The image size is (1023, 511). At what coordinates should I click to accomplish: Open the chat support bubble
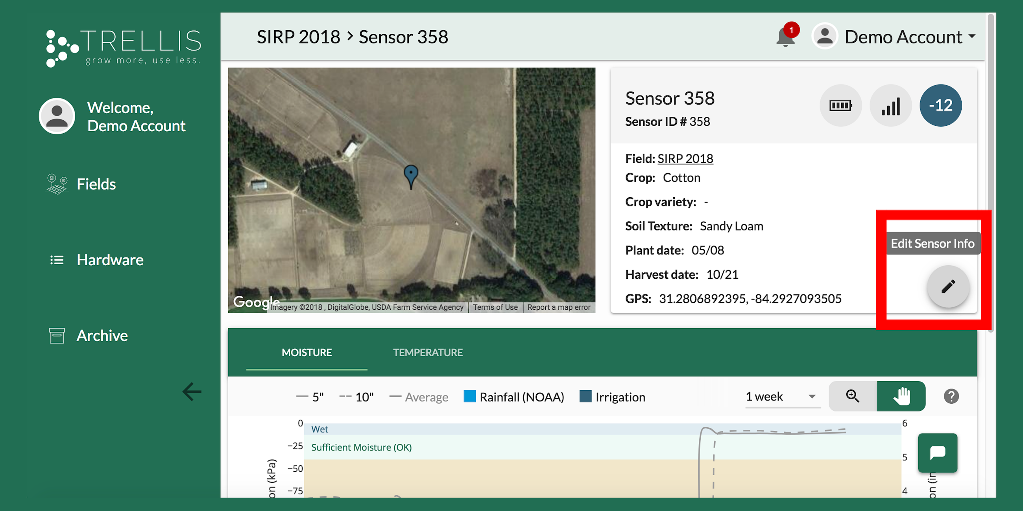pos(937,453)
